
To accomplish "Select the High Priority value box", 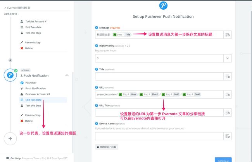I will pos(159,58).
